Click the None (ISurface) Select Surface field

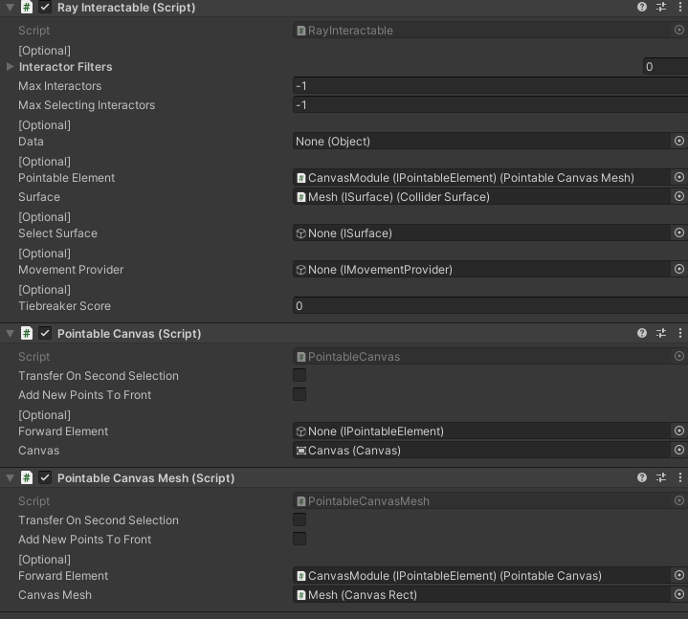(x=481, y=232)
